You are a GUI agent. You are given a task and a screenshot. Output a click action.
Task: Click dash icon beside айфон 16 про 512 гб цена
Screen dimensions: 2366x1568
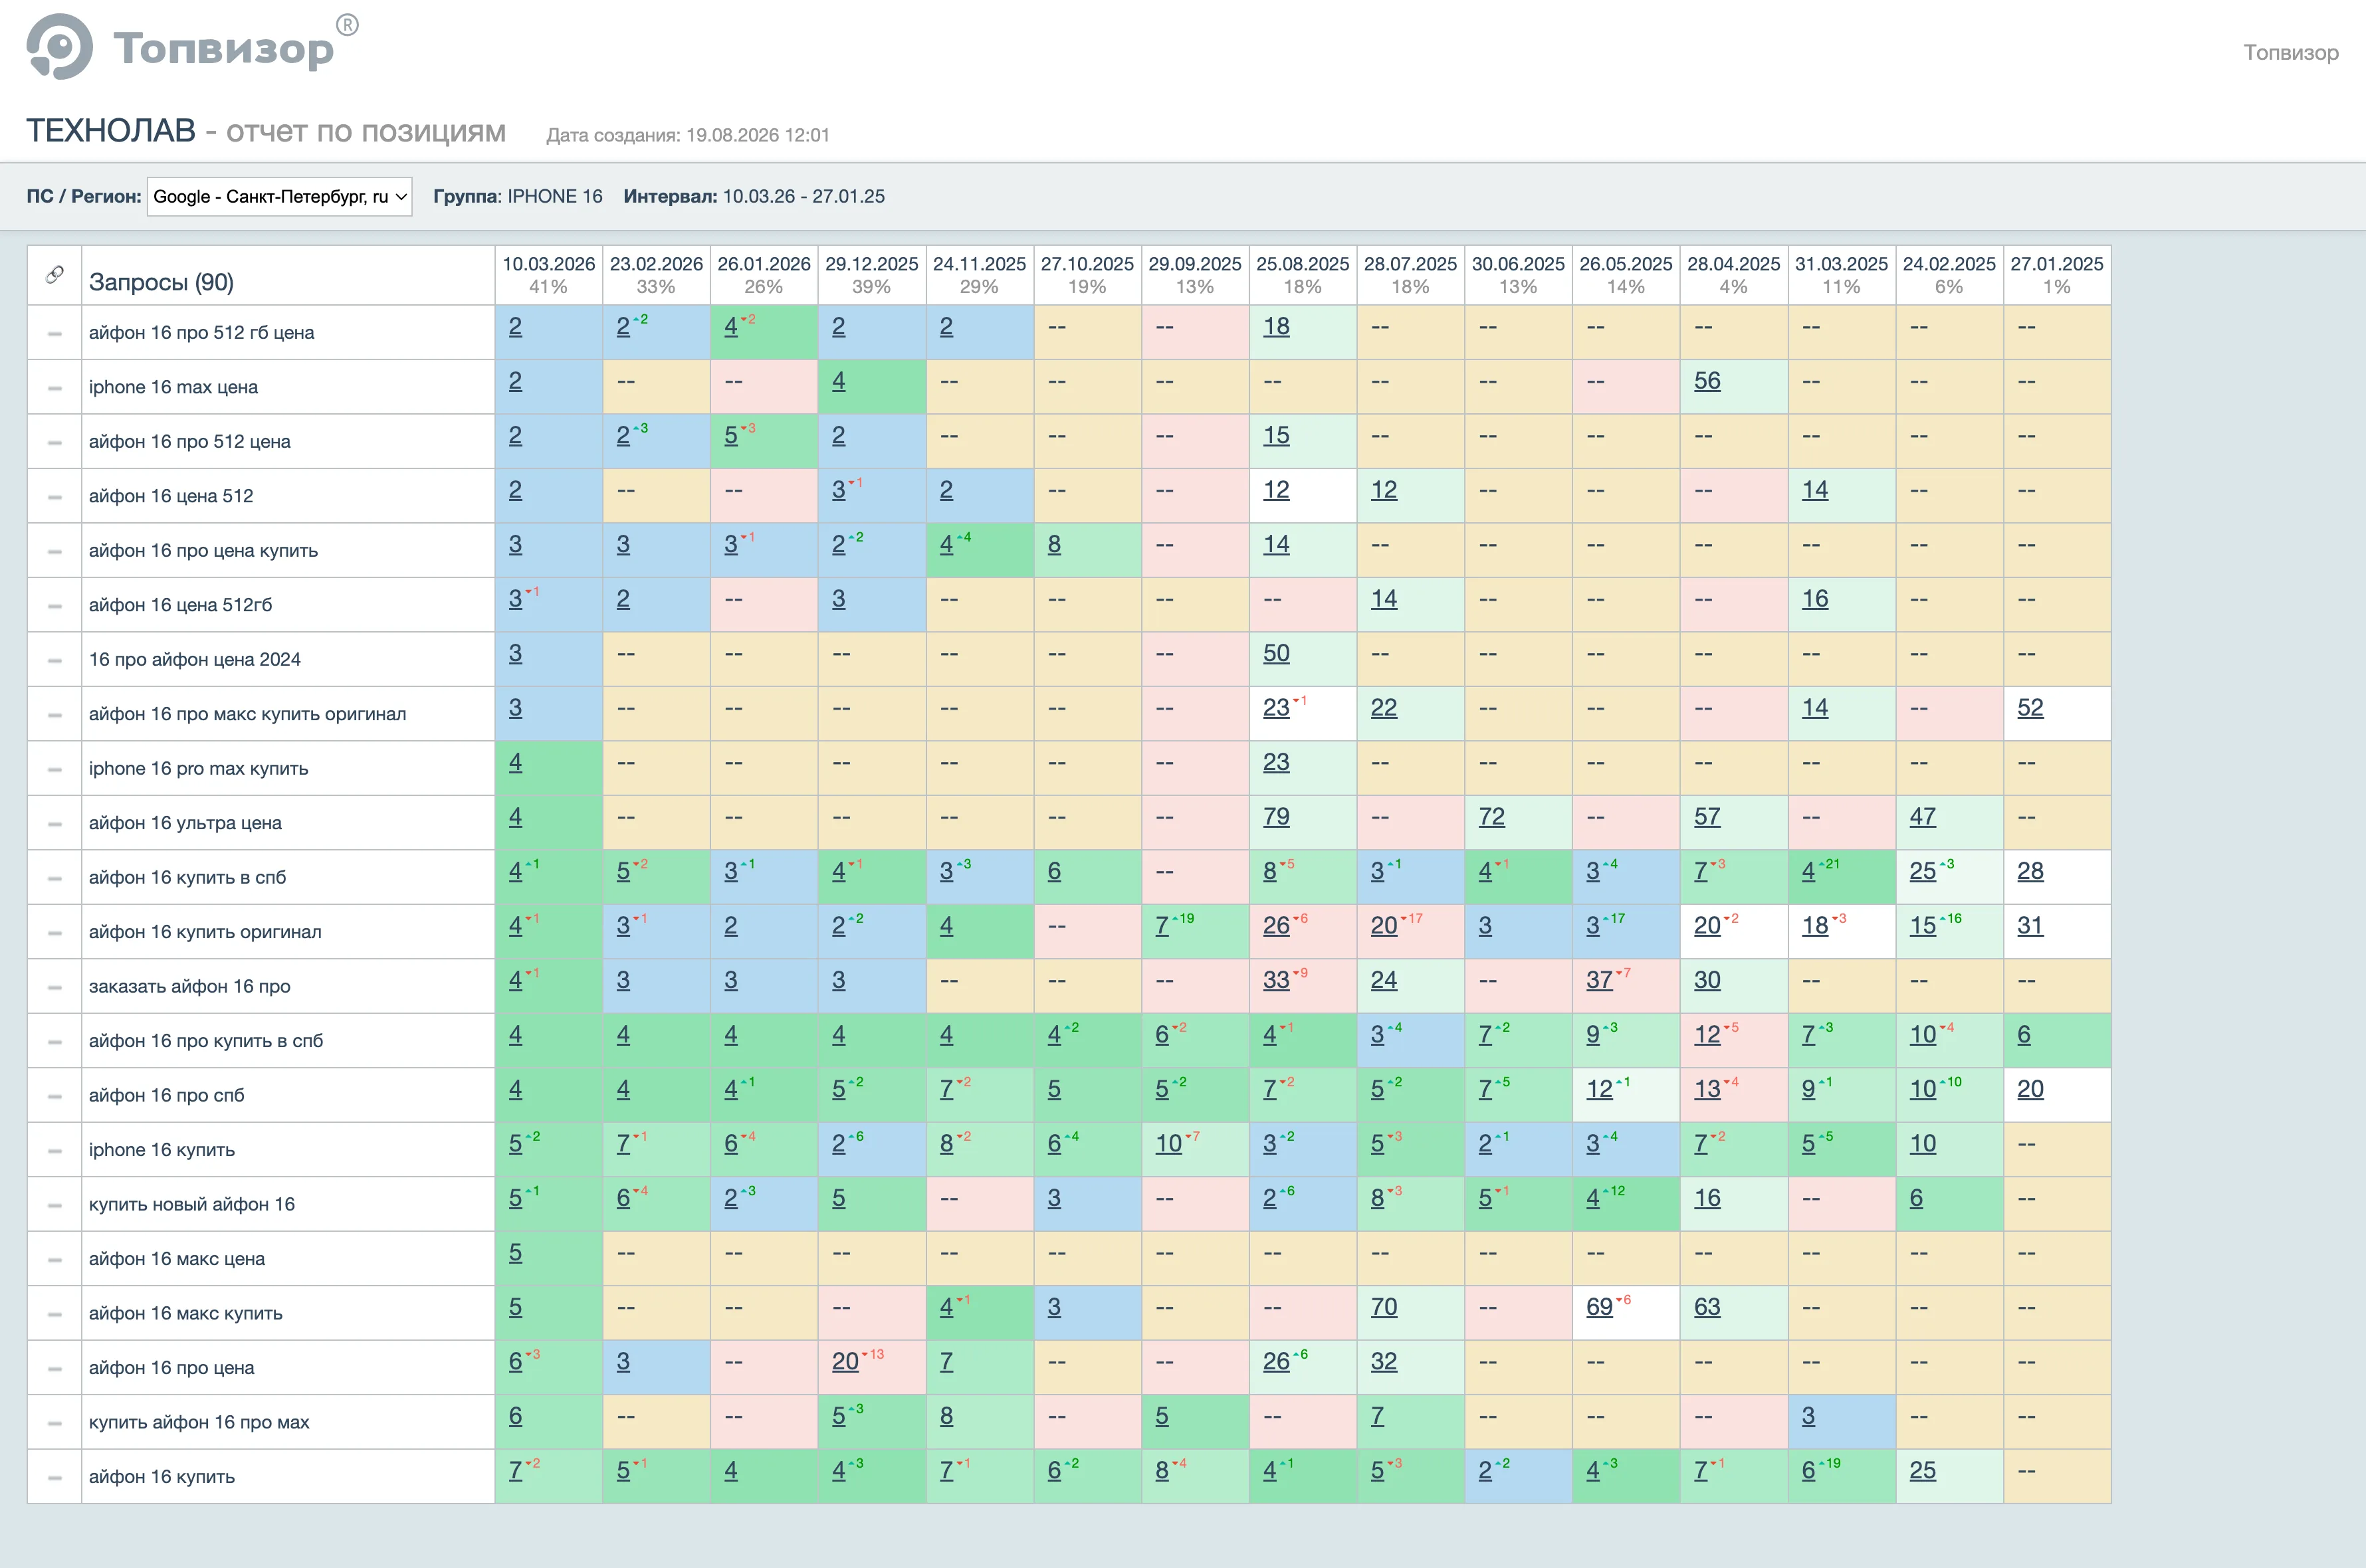55,333
